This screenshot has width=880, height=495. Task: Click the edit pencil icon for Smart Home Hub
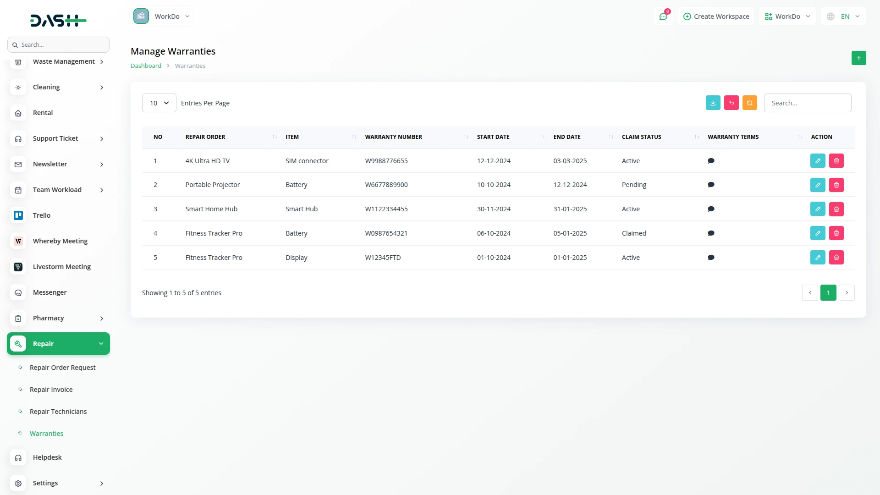pos(818,209)
